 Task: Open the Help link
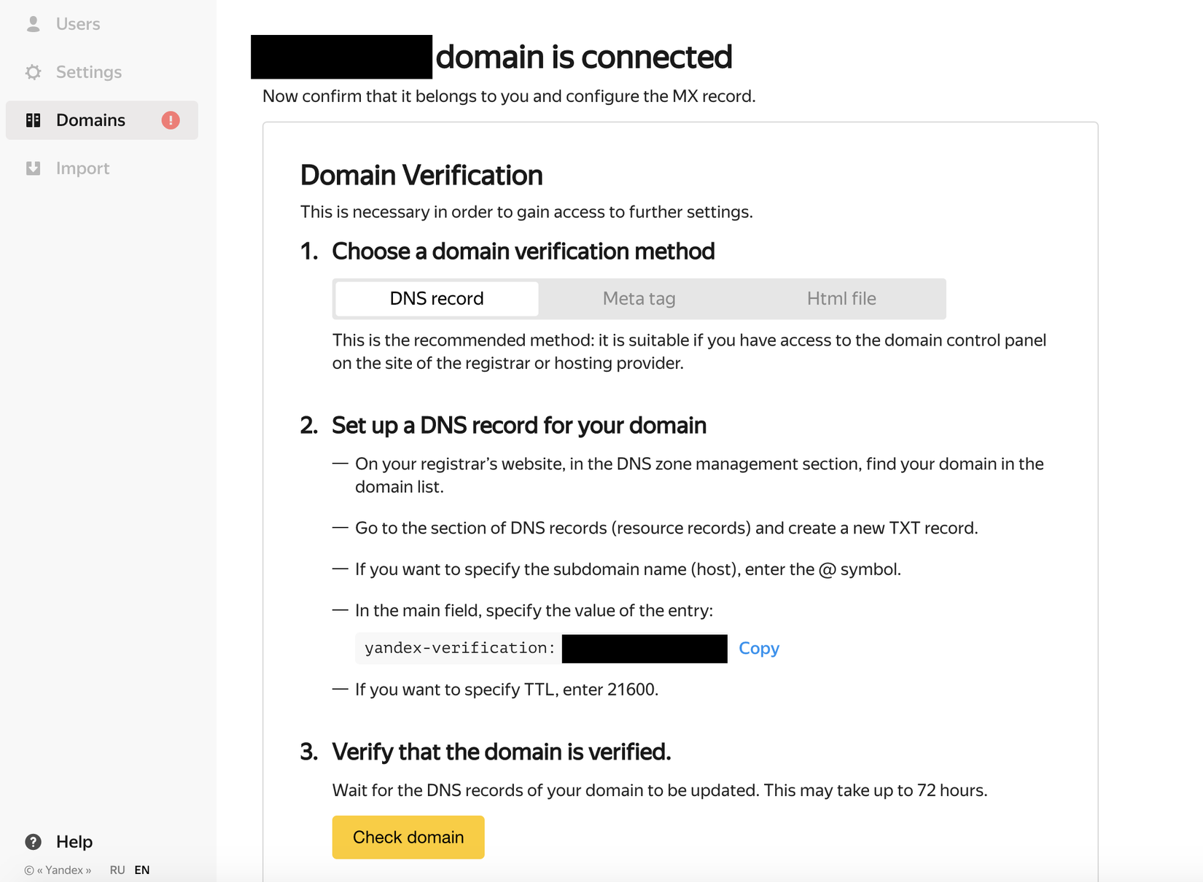74,842
